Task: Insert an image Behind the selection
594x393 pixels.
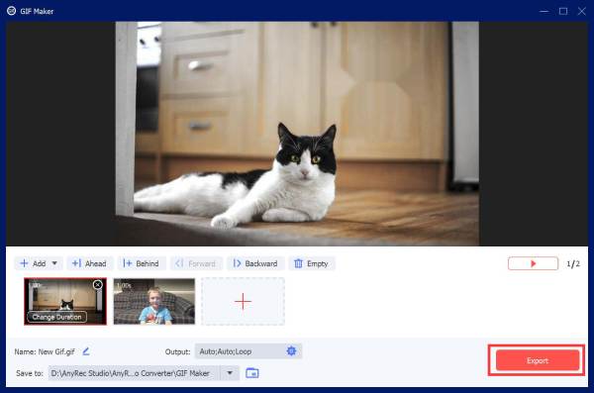Action: (142, 263)
